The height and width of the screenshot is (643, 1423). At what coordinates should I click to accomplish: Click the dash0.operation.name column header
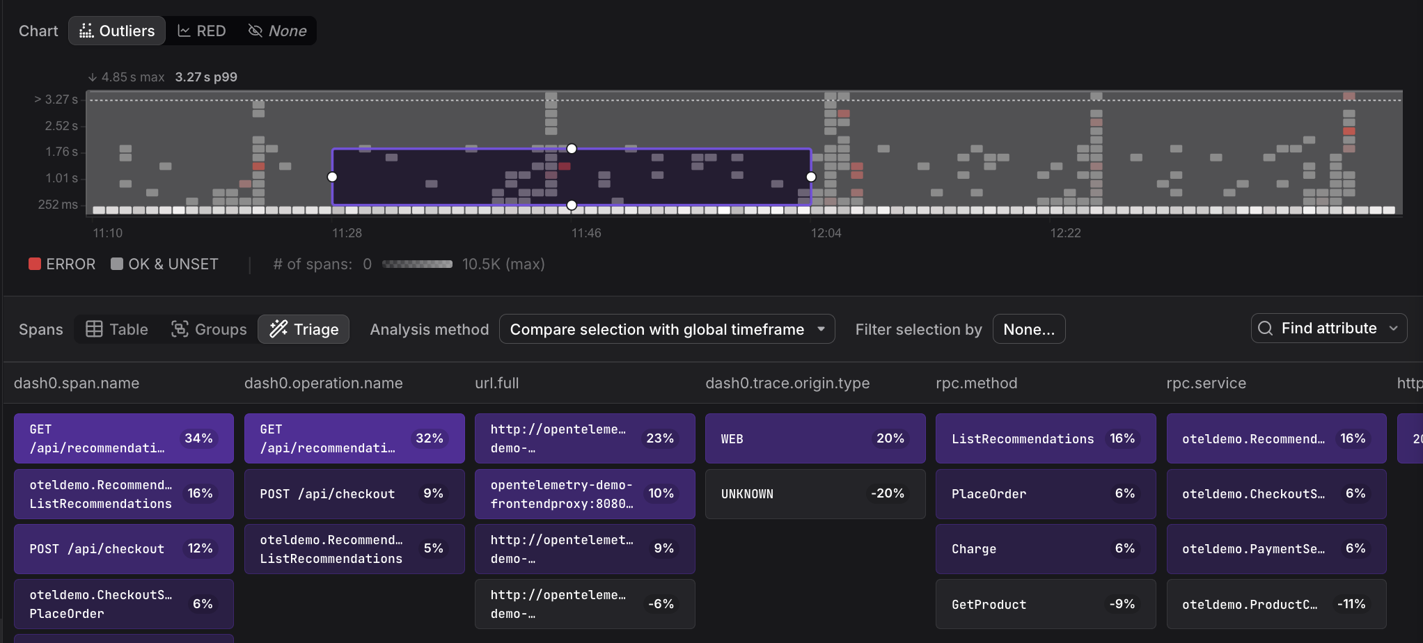[x=323, y=383]
